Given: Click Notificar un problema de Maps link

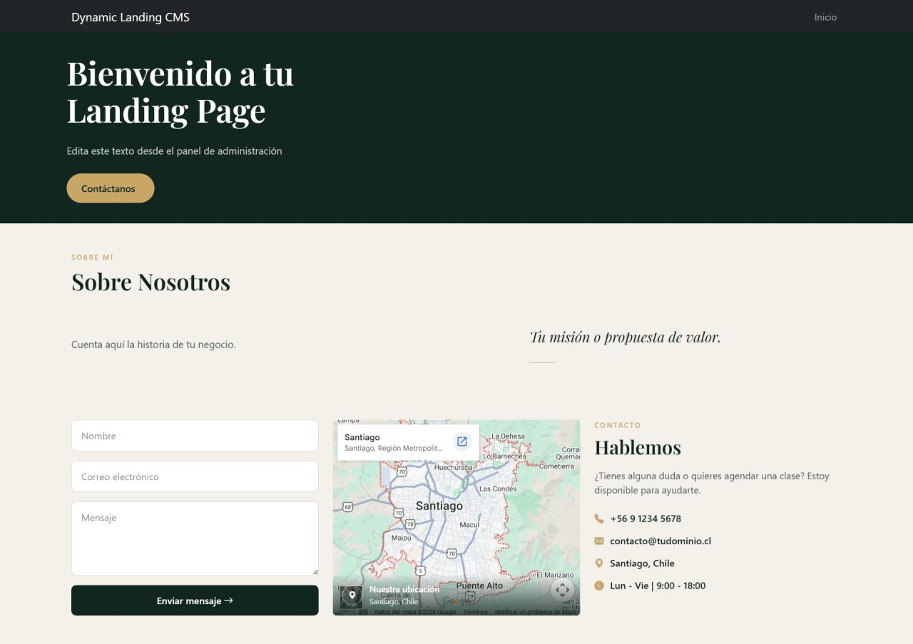Looking at the screenshot, I should pos(536,612).
